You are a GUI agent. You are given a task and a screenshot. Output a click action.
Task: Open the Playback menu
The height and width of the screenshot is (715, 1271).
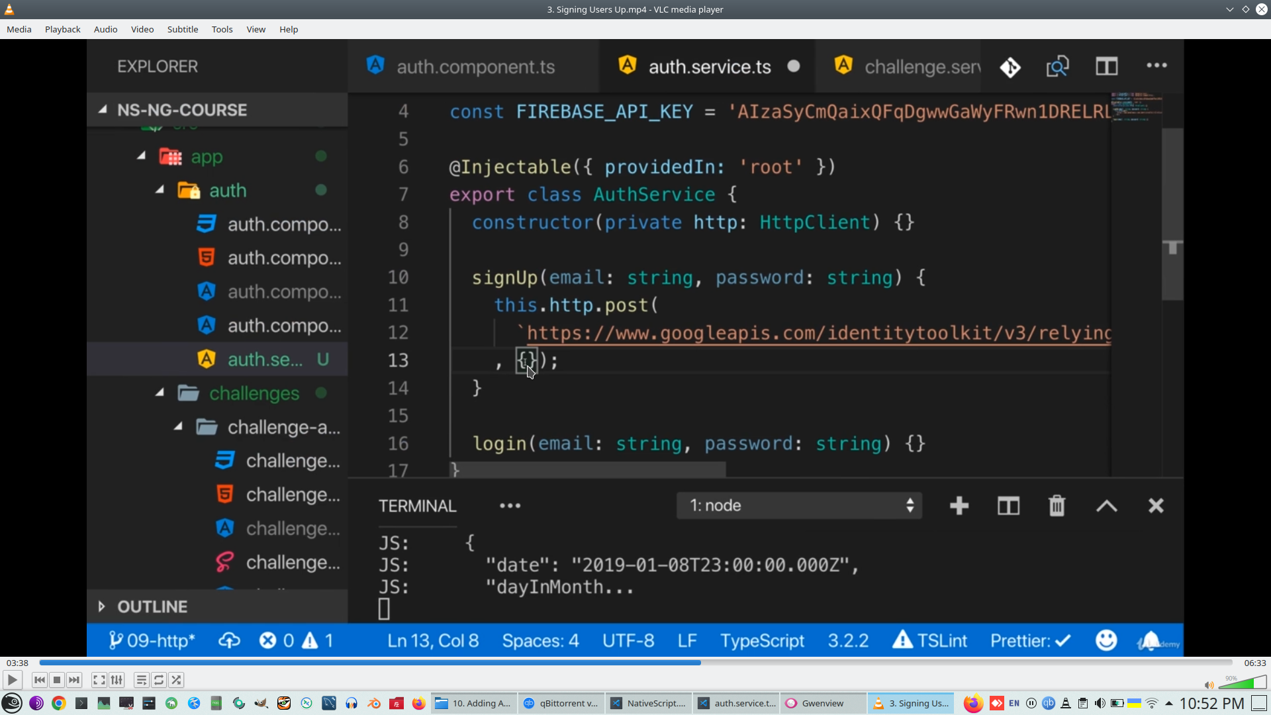[62, 29]
